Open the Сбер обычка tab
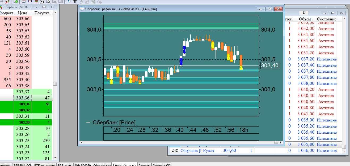This screenshot has height=166, width=350. (x=102, y=164)
